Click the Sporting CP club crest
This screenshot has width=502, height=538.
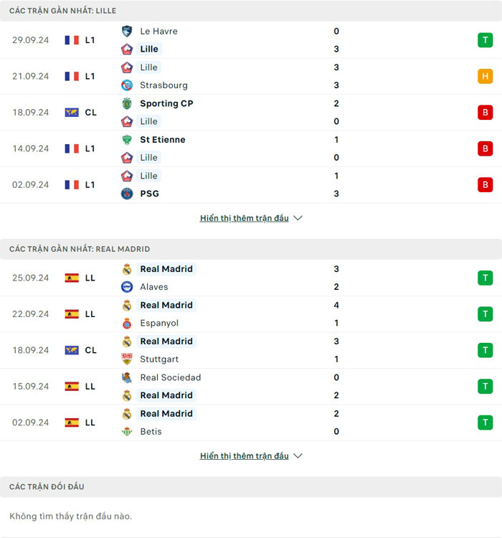pyautogui.click(x=127, y=103)
